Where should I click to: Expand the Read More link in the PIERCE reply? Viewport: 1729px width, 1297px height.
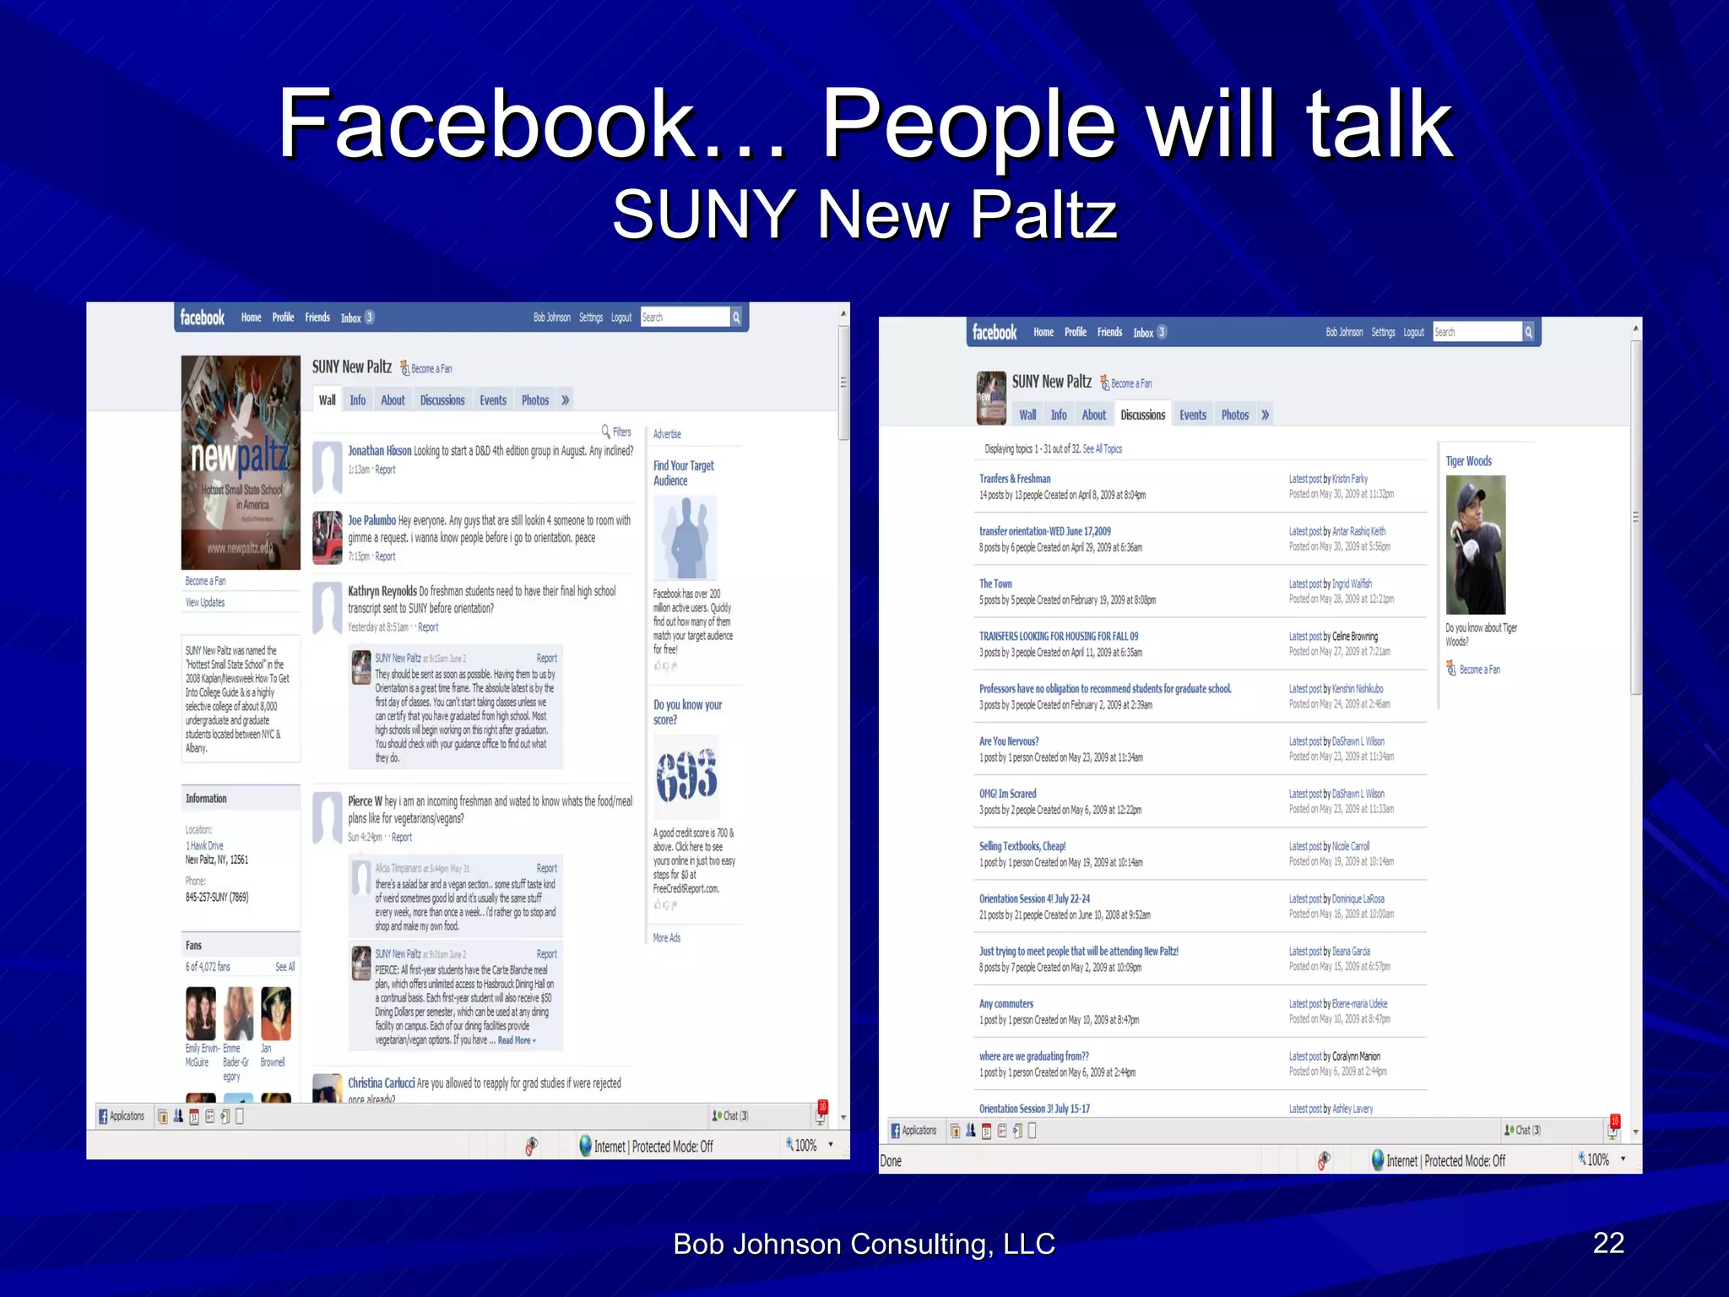[516, 1040]
